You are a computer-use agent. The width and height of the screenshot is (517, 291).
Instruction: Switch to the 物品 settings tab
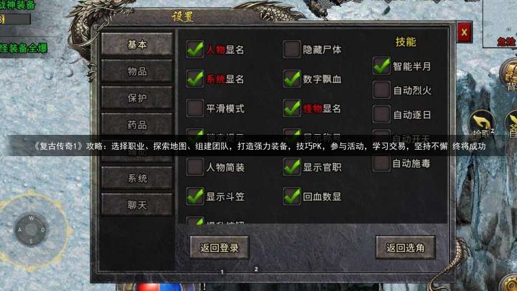[x=137, y=71]
